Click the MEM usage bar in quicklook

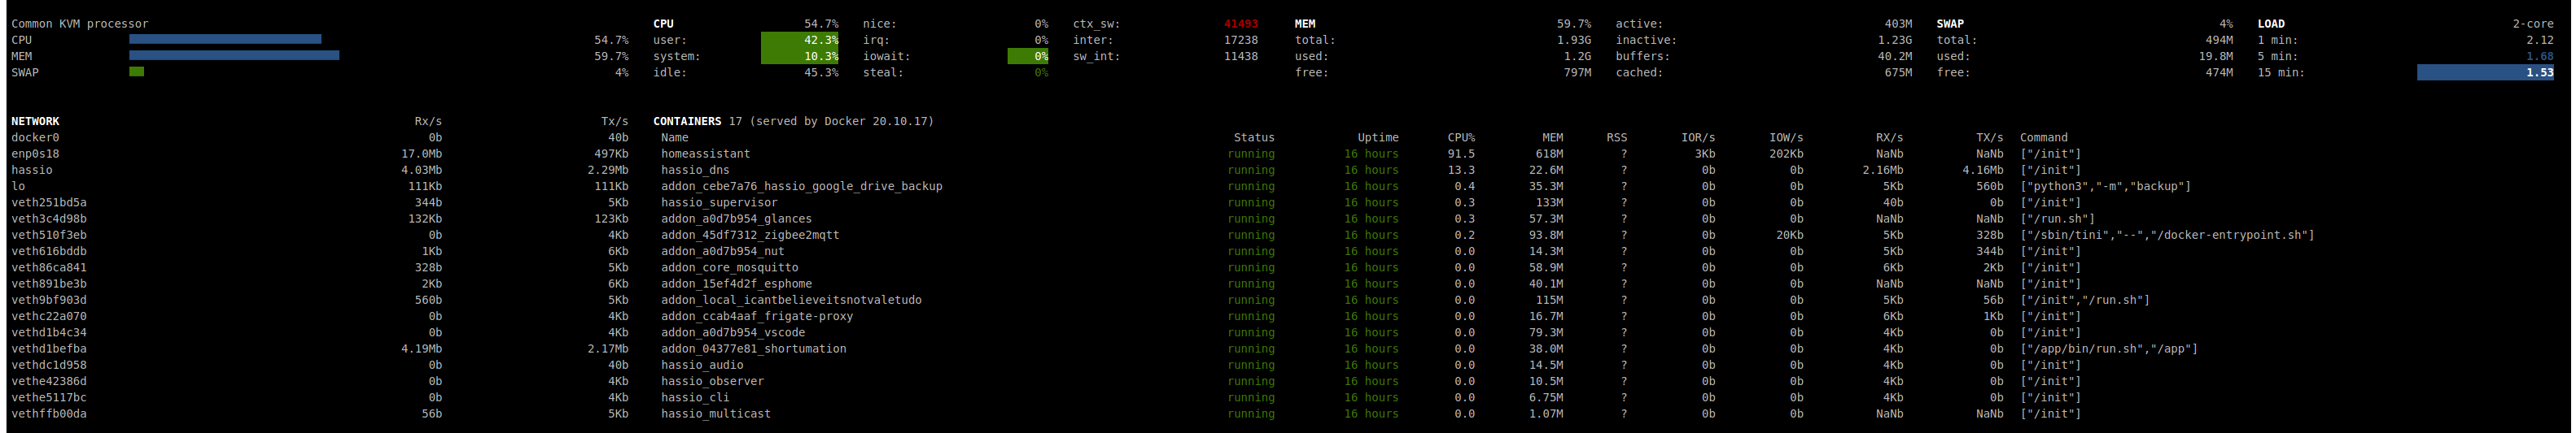point(234,56)
